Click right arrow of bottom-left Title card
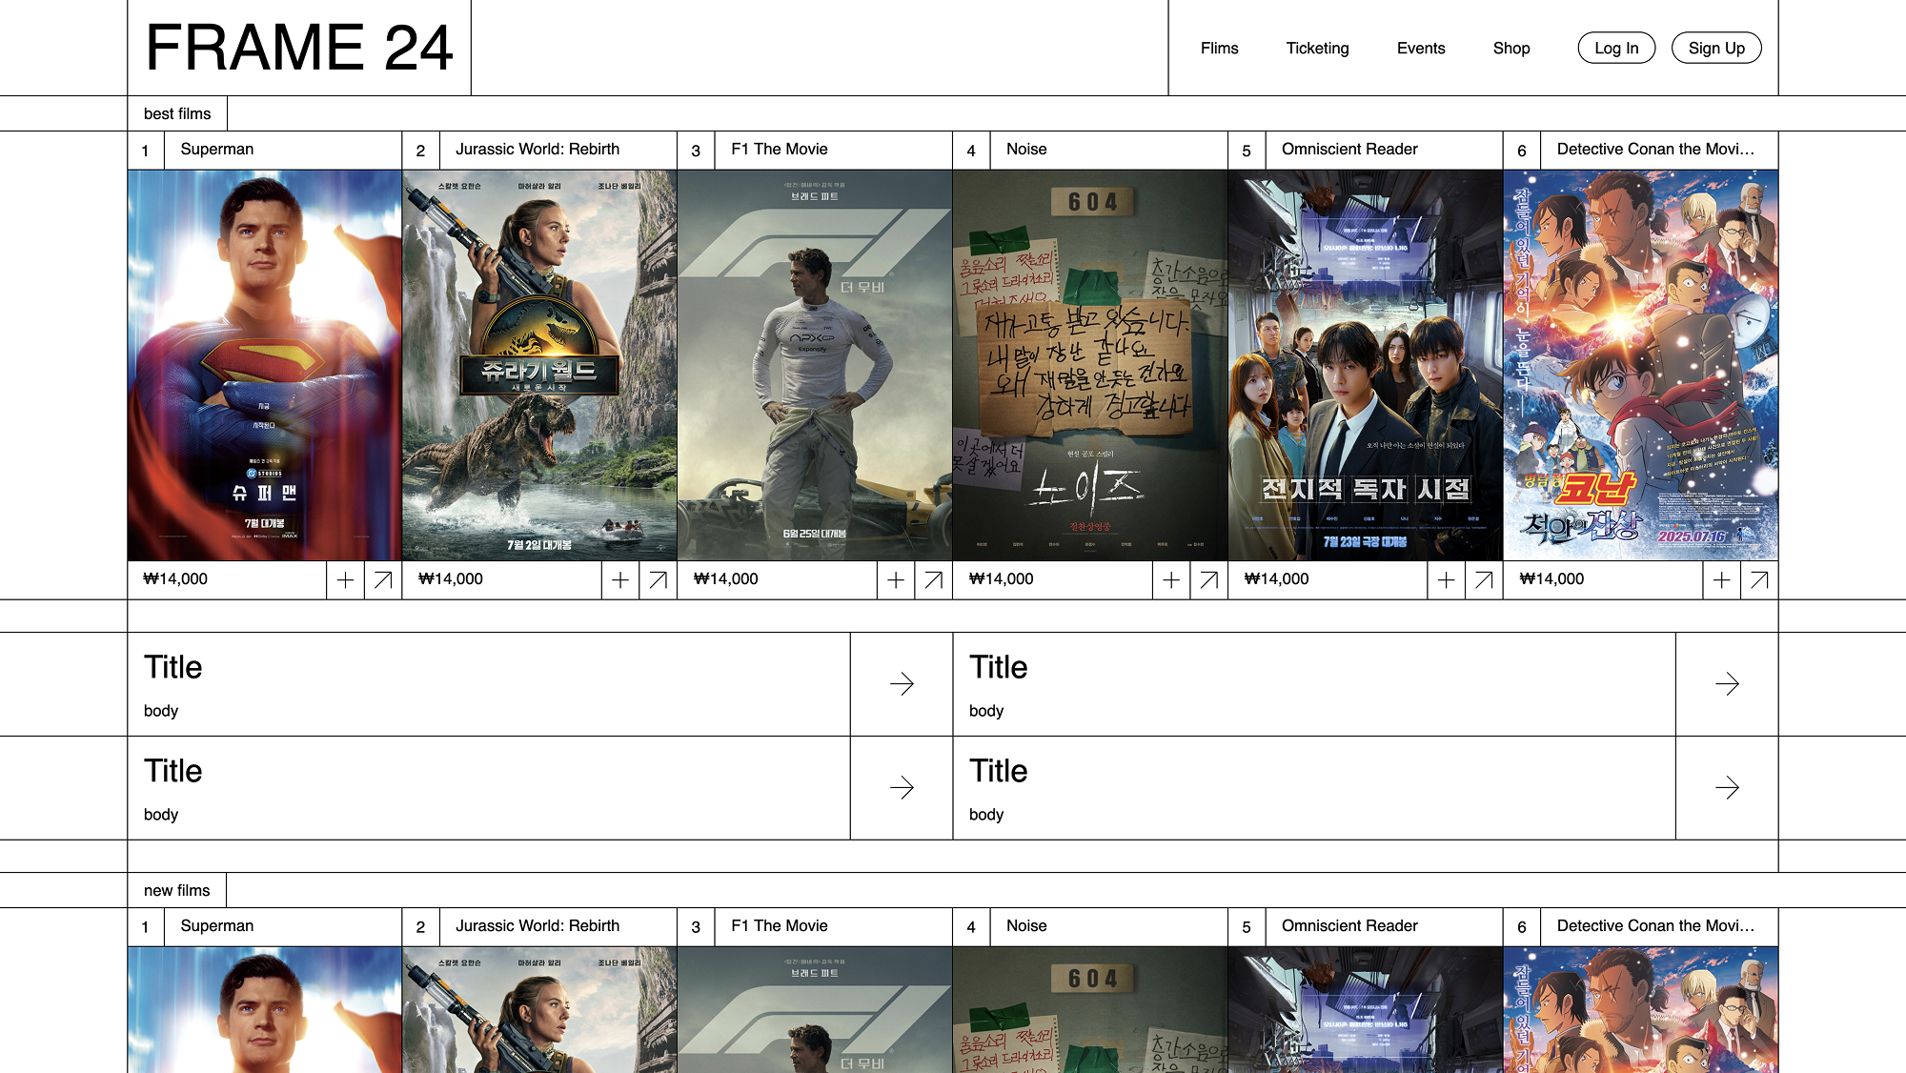 [x=902, y=788]
